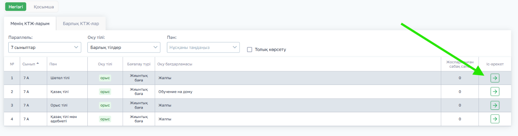Image resolution: width=518 pixels, height=136 pixels.
Task: Click Жалпы in the Шетел тілі row
Action: click(165, 78)
